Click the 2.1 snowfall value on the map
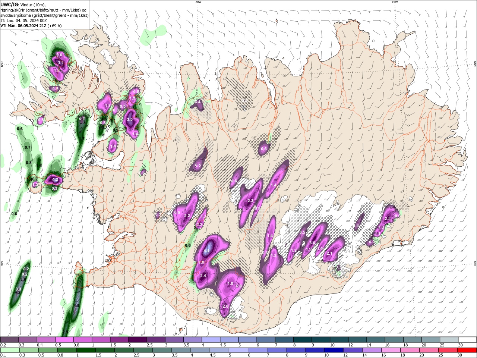The width and height of the screenshot is (477, 358). 329,254
